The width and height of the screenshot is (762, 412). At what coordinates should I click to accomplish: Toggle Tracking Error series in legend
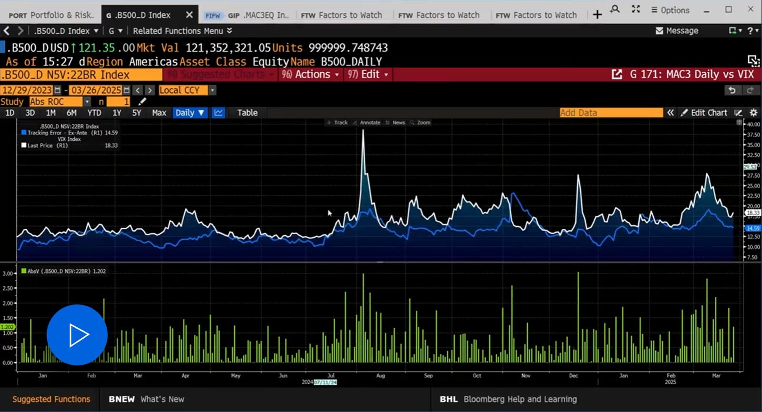[24, 133]
